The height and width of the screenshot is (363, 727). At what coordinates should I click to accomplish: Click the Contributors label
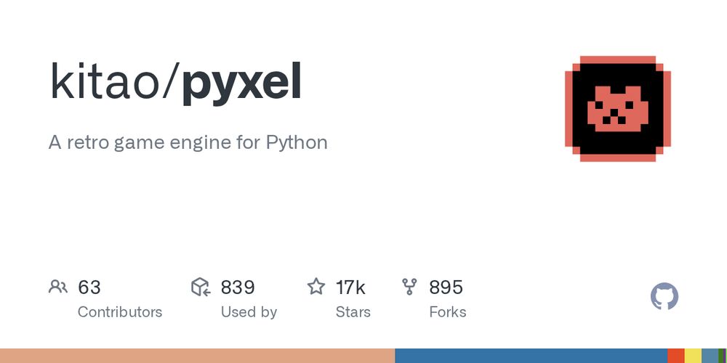tap(120, 312)
